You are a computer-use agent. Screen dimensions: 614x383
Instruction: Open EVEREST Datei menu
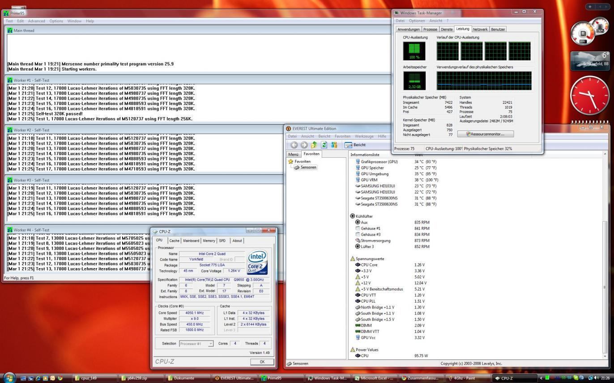tap(292, 136)
